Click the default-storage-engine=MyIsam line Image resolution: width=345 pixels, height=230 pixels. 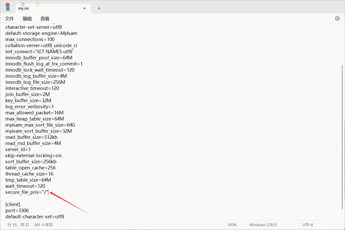point(41,33)
